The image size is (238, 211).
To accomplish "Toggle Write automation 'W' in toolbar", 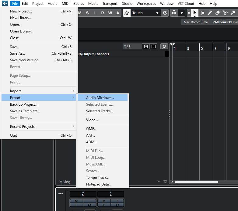I will pos(110,13).
